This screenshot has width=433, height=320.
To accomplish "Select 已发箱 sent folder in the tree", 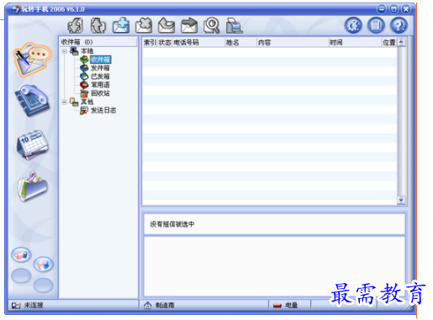I will pyautogui.click(x=100, y=76).
